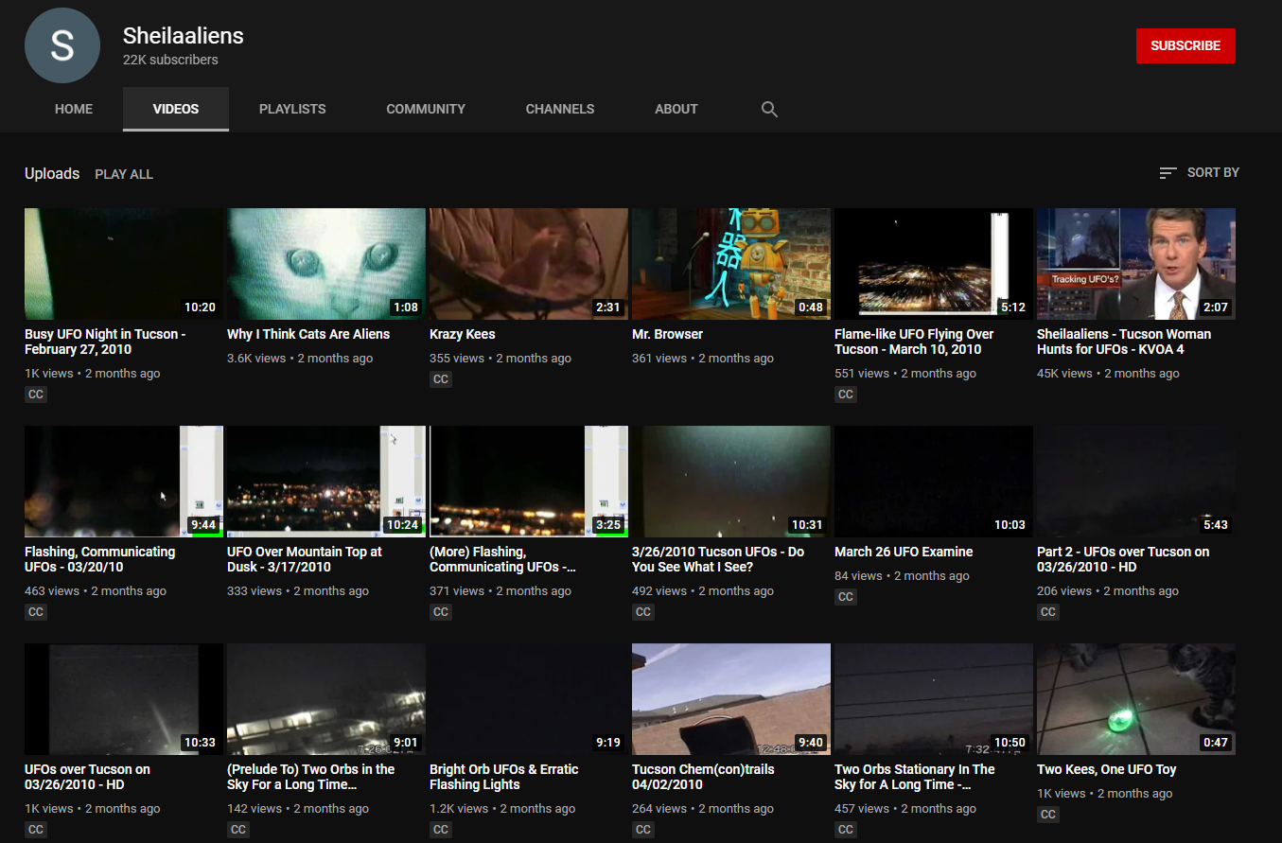The height and width of the screenshot is (843, 1282).
Task: Open the Busy UFO Night 10:20 thumbnail
Action: [x=124, y=264]
